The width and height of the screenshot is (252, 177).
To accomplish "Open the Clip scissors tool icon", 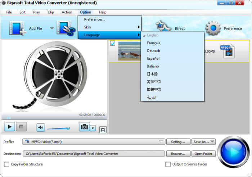I will click(66, 28).
